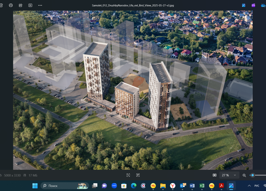Screen dimensions: 266x191
Task: Start slideshow from the top toolbar
Action: [30, 5]
